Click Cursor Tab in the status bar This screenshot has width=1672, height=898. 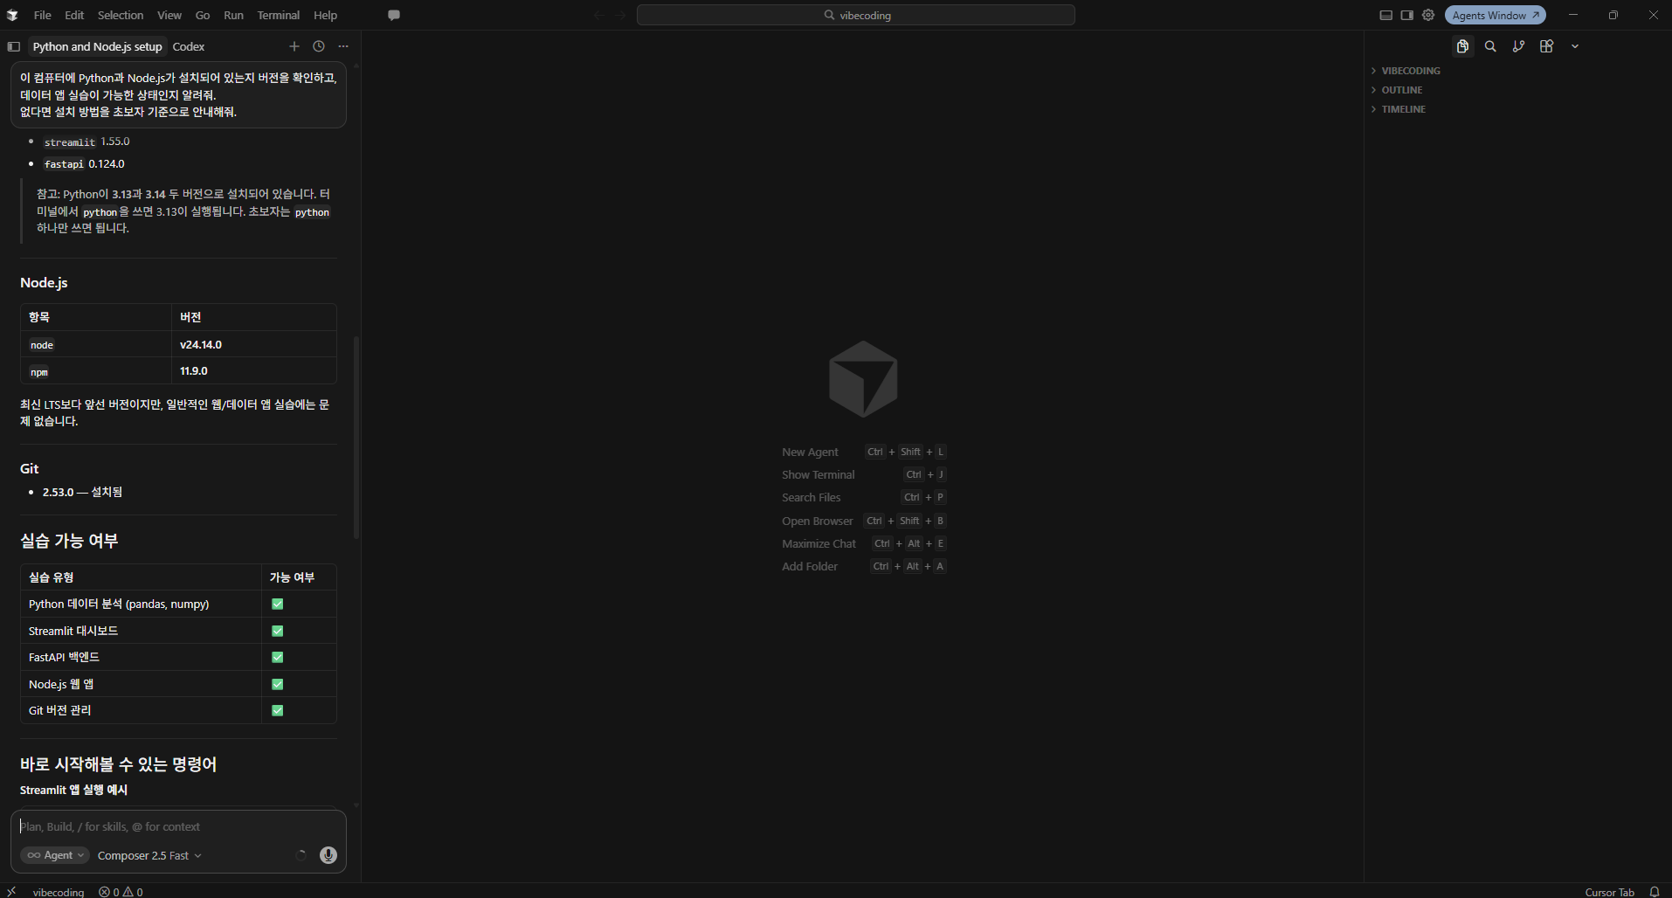click(x=1609, y=892)
